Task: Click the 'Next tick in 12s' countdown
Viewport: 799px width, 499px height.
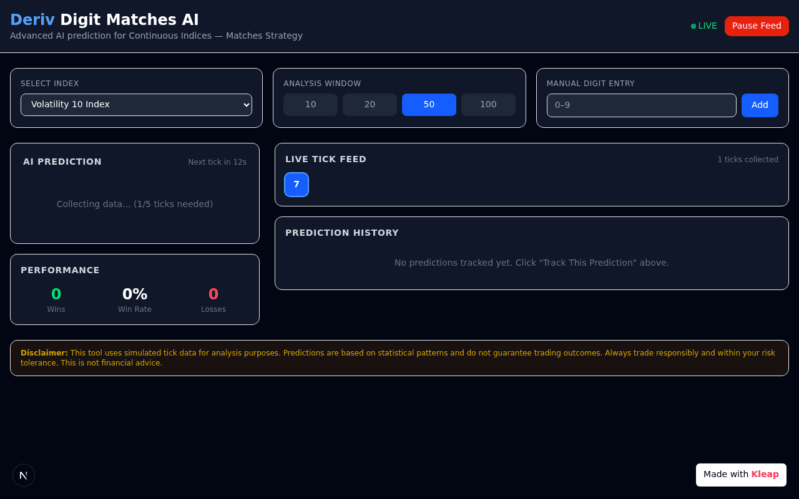Action: click(217, 162)
